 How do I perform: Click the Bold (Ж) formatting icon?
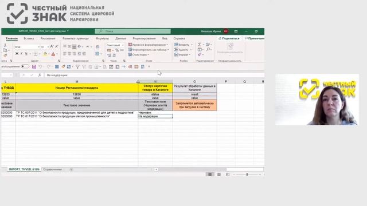[x=17, y=54]
